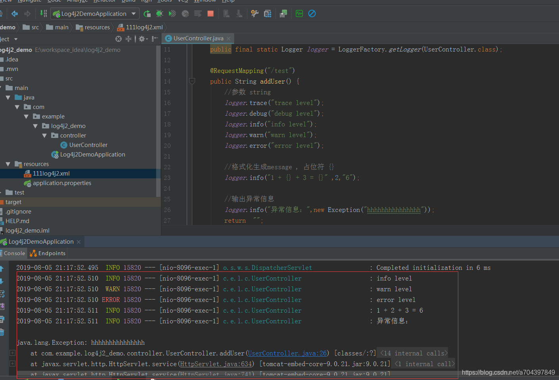The height and width of the screenshot is (380, 559).
Task: Click the Profiler run icon
Action: pos(185,14)
